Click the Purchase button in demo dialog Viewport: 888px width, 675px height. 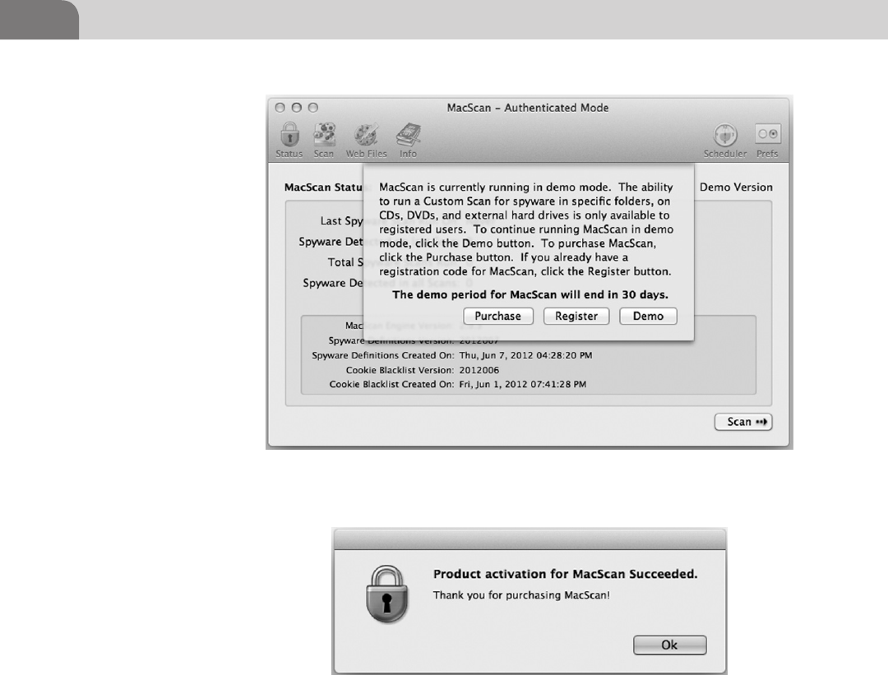pyautogui.click(x=497, y=316)
